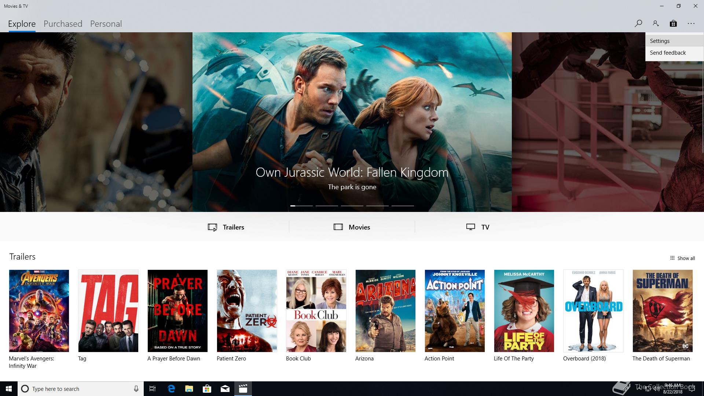The image size is (704, 396).
Task: Show the next carousel slide on right
Action: [608, 122]
